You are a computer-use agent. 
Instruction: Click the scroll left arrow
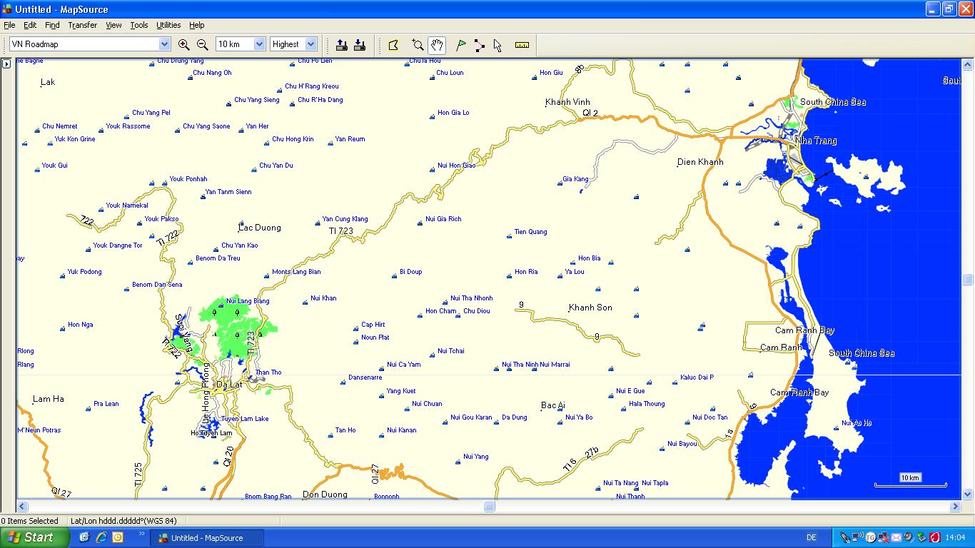point(22,507)
